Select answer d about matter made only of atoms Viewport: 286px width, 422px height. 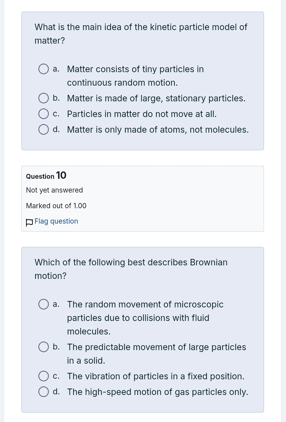(44, 129)
